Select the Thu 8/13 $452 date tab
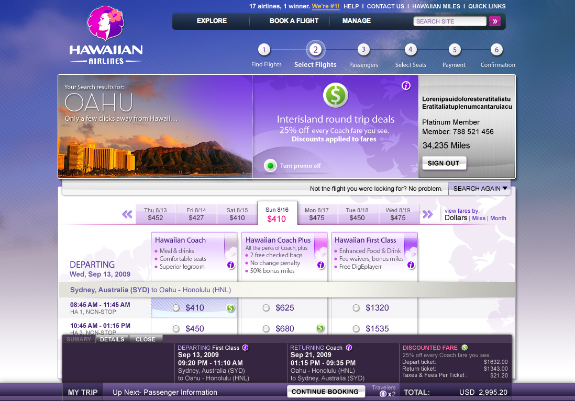 pyautogui.click(x=156, y=214)
